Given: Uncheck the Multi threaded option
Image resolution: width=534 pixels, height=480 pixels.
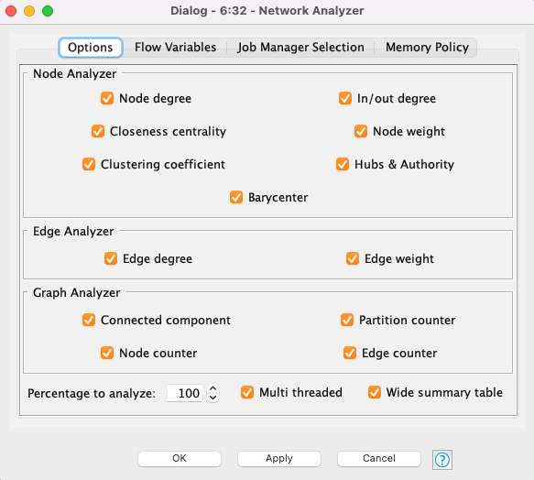Looking at the screenshot, I should tap(247, 392).
